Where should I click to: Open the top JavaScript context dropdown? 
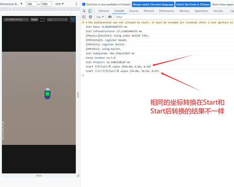100,17
